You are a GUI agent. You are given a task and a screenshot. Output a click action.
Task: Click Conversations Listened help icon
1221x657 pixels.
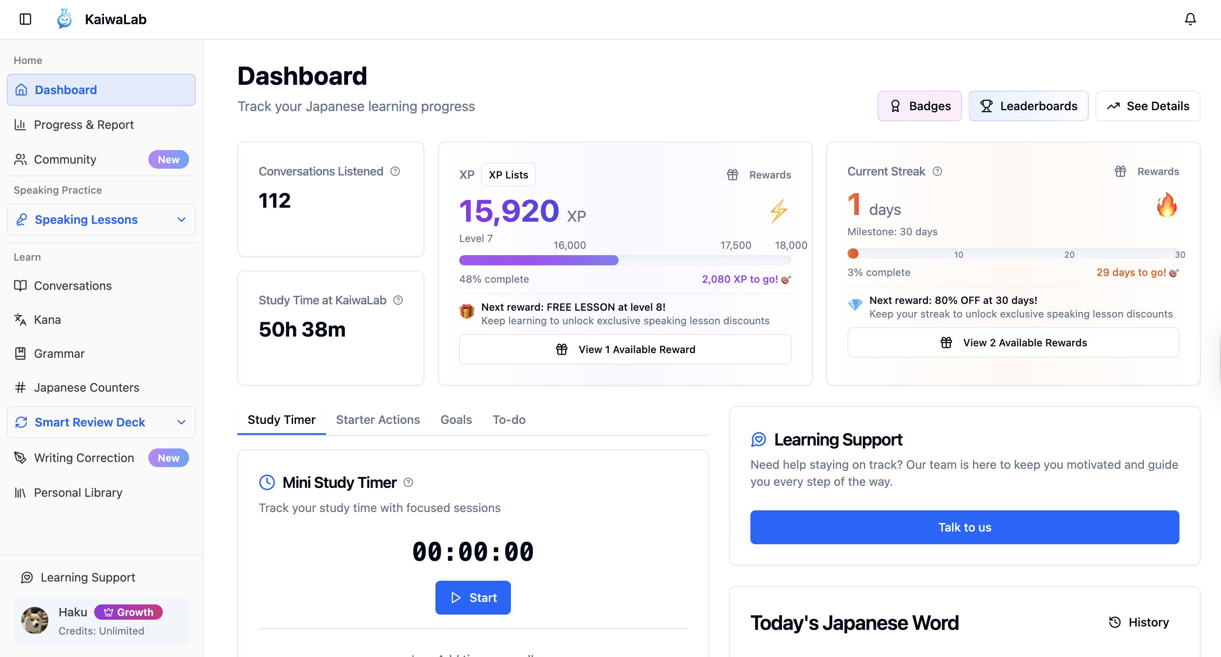[395, 171]
